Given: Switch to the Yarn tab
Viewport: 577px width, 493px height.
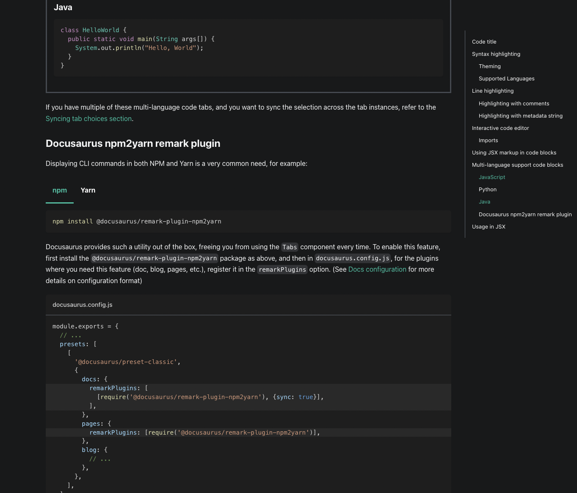Looking at the screenshot, I should pyautogui.click(x=88, y=190).
